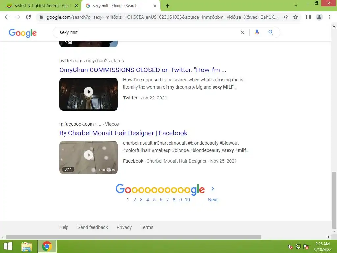Go to results page 8
Image resolution: width=337 pixels, height=253 pixels.
tap(174, 200)
